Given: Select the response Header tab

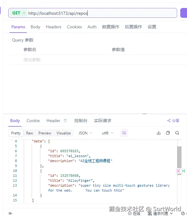Looking at the screenshot, I should [x=54, y=121].
